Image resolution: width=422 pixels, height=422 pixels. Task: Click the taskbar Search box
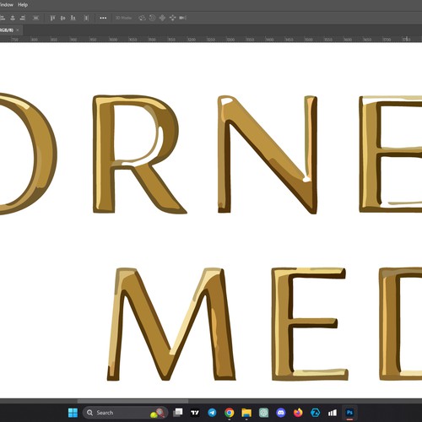pyautogui.click(x=125, y=413)
